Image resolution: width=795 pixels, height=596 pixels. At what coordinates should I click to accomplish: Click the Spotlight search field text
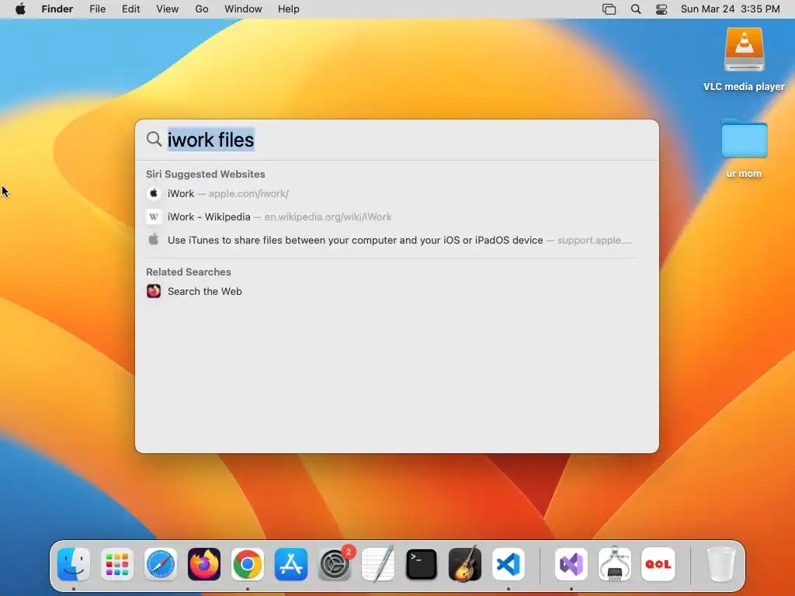[210, 140]
